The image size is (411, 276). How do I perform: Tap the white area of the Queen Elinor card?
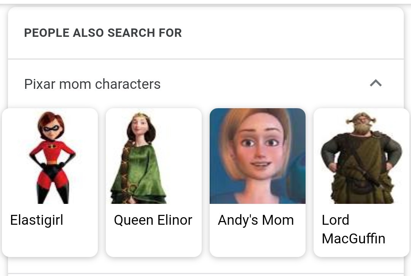[x=154, y=242]
